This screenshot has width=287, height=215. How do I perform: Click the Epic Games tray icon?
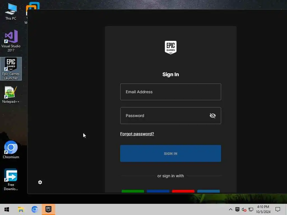[237, 209]
